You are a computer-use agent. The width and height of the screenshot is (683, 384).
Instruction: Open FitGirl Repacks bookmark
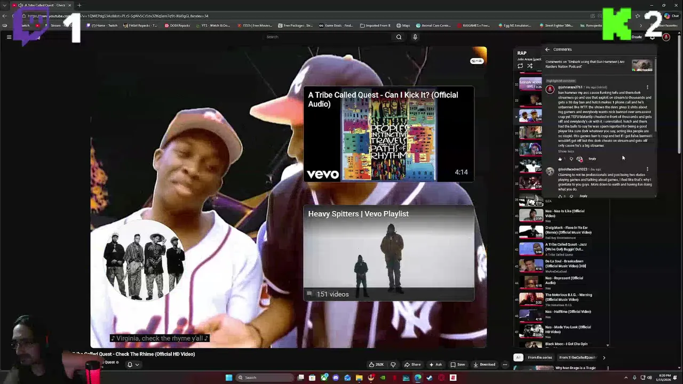click(140, 26)
